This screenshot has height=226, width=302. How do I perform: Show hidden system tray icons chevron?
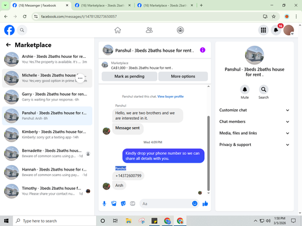(255, 221)
